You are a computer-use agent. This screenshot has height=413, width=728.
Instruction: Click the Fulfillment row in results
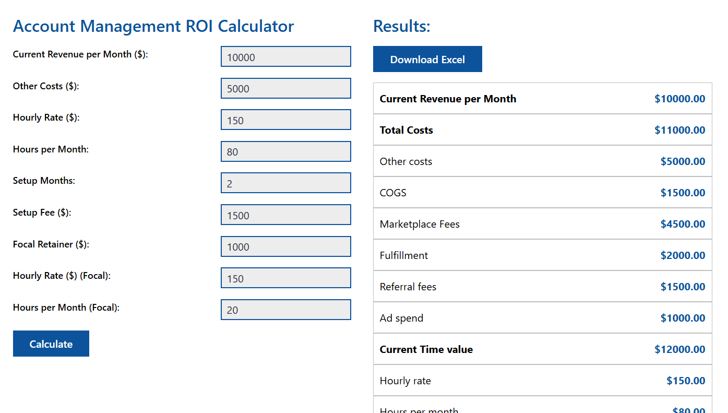(x=542, y=255)
